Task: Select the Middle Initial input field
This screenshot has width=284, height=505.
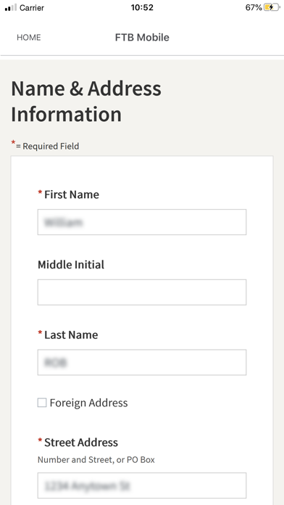Action: (142, 292)
